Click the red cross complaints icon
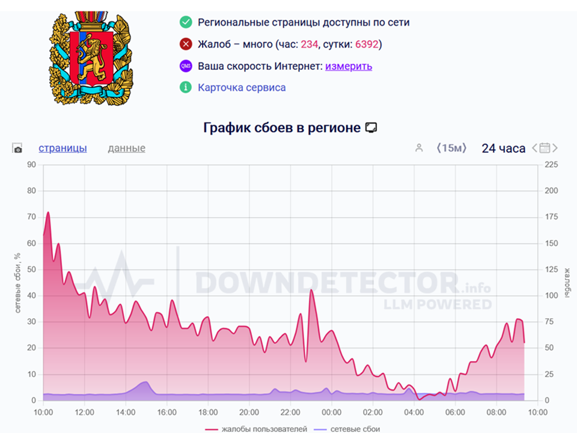This screenshot has width=577, height=433. pos(186,44)
